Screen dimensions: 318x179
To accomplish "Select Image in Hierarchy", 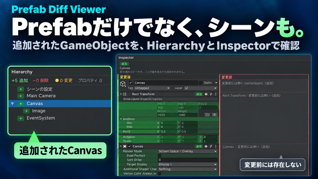I will click(39, 111).
